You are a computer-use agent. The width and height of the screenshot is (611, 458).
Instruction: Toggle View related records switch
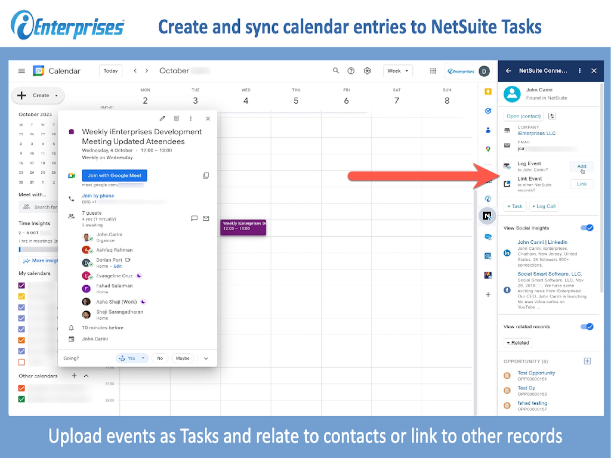(587, 327)
